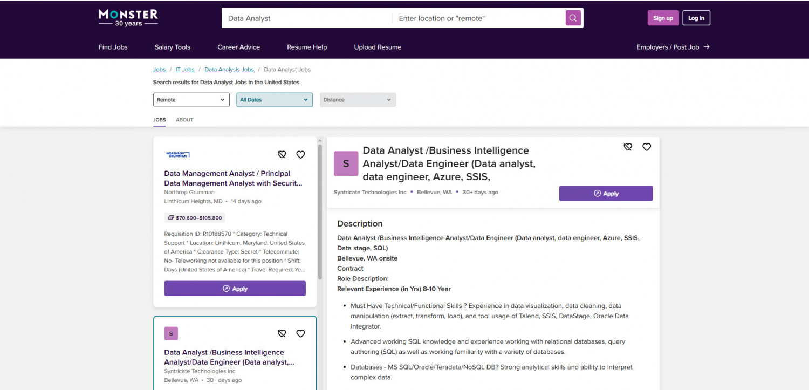809x390 pixels.
Task: Save the open job detail with heart icon
Action: 647,147
